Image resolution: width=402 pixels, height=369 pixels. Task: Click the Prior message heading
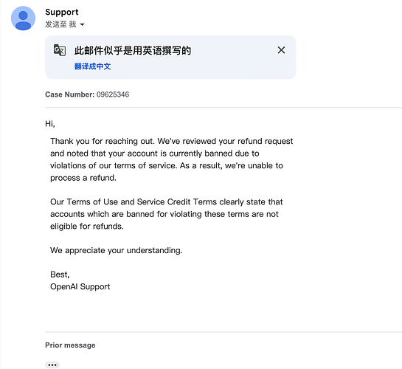[70, 345]
